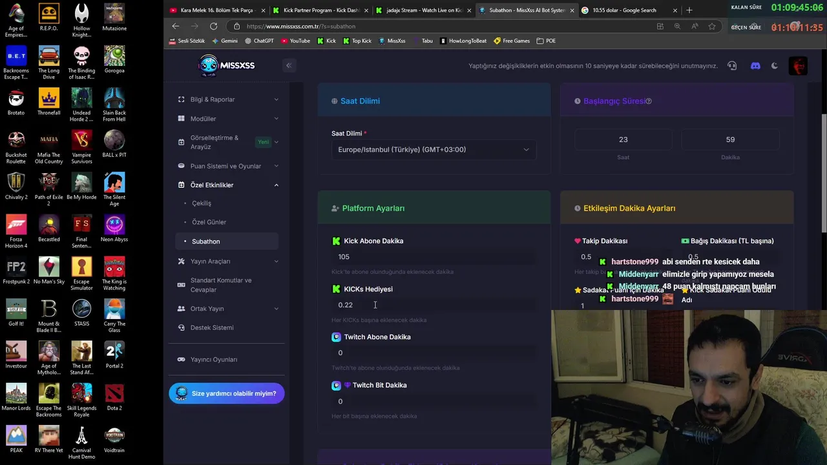Launch PEAK desktop shortcut
The width and height of the screenshot is (827, 465).
pyautogui.click(x=16, y=439)
